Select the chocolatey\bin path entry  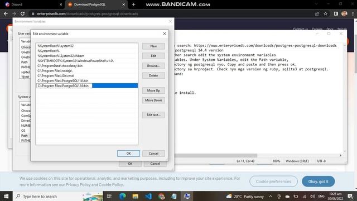tap(87, 66)
